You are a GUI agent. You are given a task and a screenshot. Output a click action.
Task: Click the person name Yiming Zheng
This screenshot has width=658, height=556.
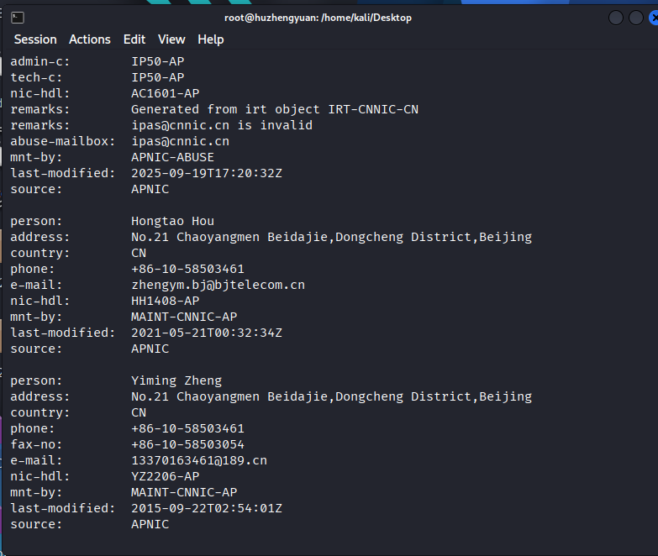176,380
